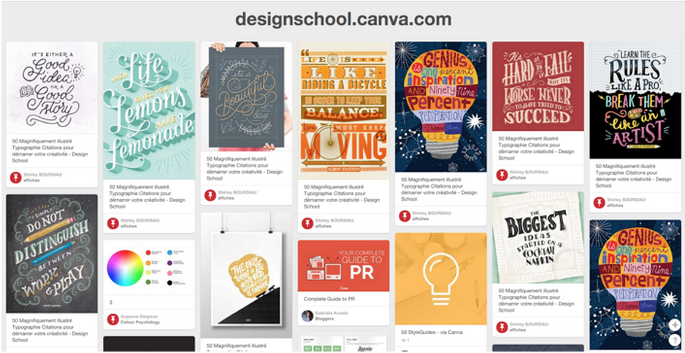Open the Your Complete Guide to PR pin
Screen dimensions: 685x353
(x=343, y=265)
